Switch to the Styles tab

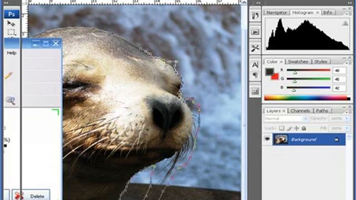tap(321, 62)
